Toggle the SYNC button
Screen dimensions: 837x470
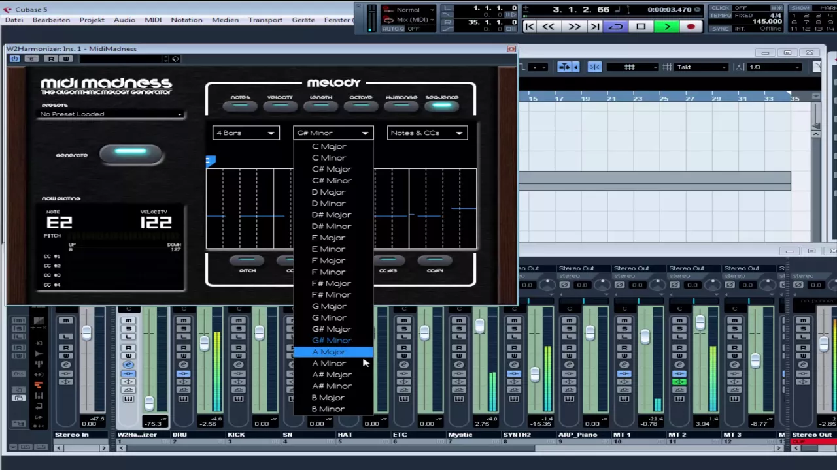pos(721,29)
